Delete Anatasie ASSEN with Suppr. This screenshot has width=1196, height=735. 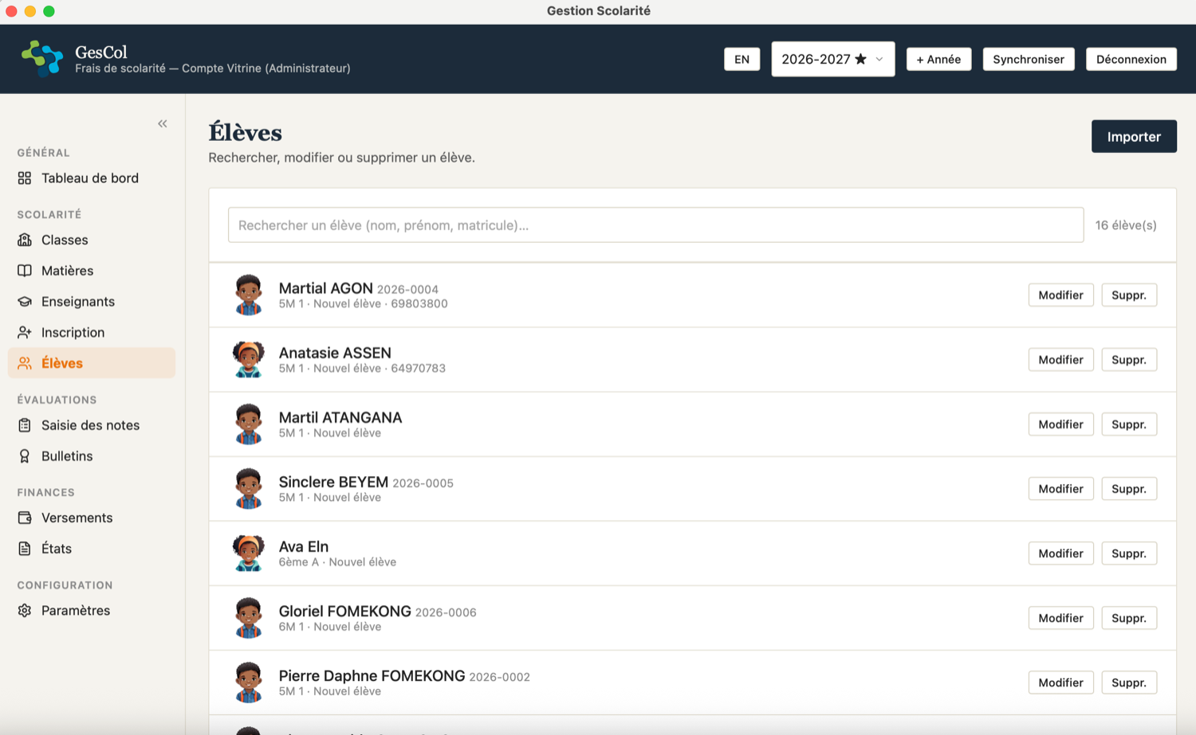[x=1129, y=359]
